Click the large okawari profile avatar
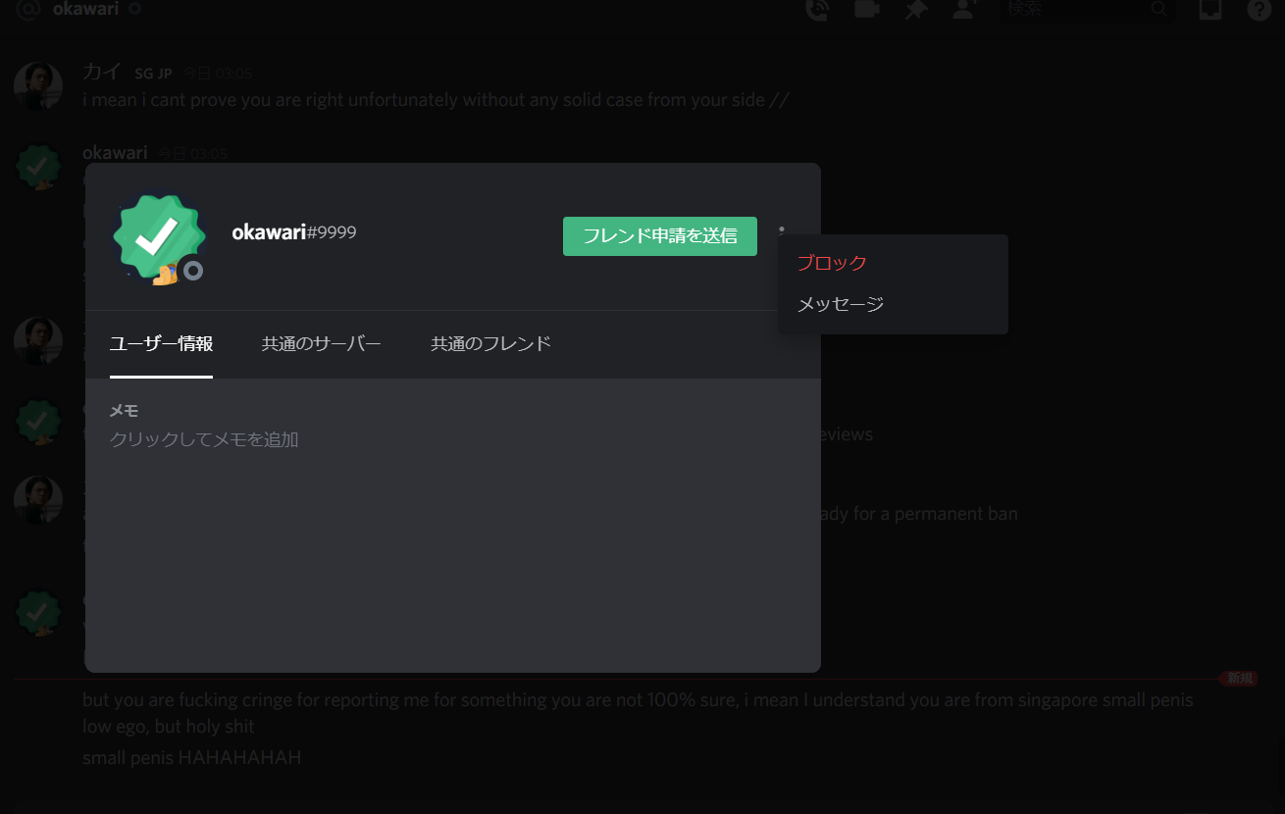The image size is (1285, 814). pyautogui.click(x=159, y=237)
